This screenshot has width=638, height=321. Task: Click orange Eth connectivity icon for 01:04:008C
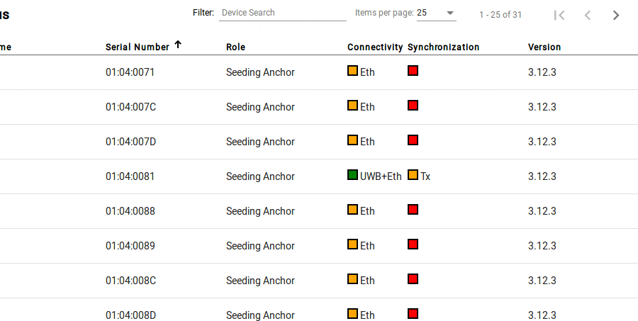[353, 279]
